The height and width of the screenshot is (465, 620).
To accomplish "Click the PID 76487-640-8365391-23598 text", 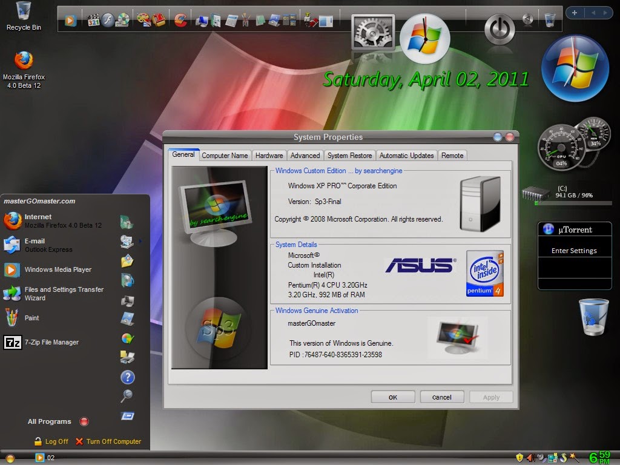I will pyautogui.click(x=335, y=355).
